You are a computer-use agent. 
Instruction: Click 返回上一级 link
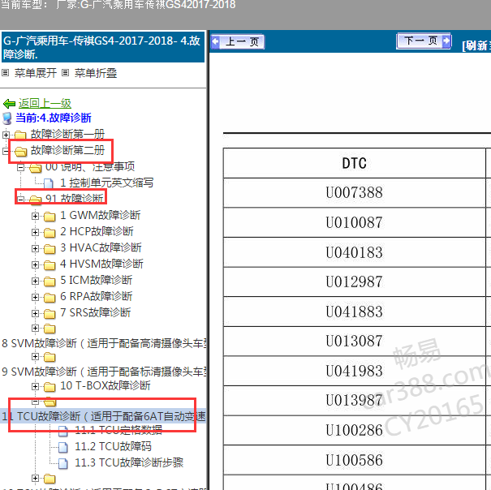pos(45,103)
